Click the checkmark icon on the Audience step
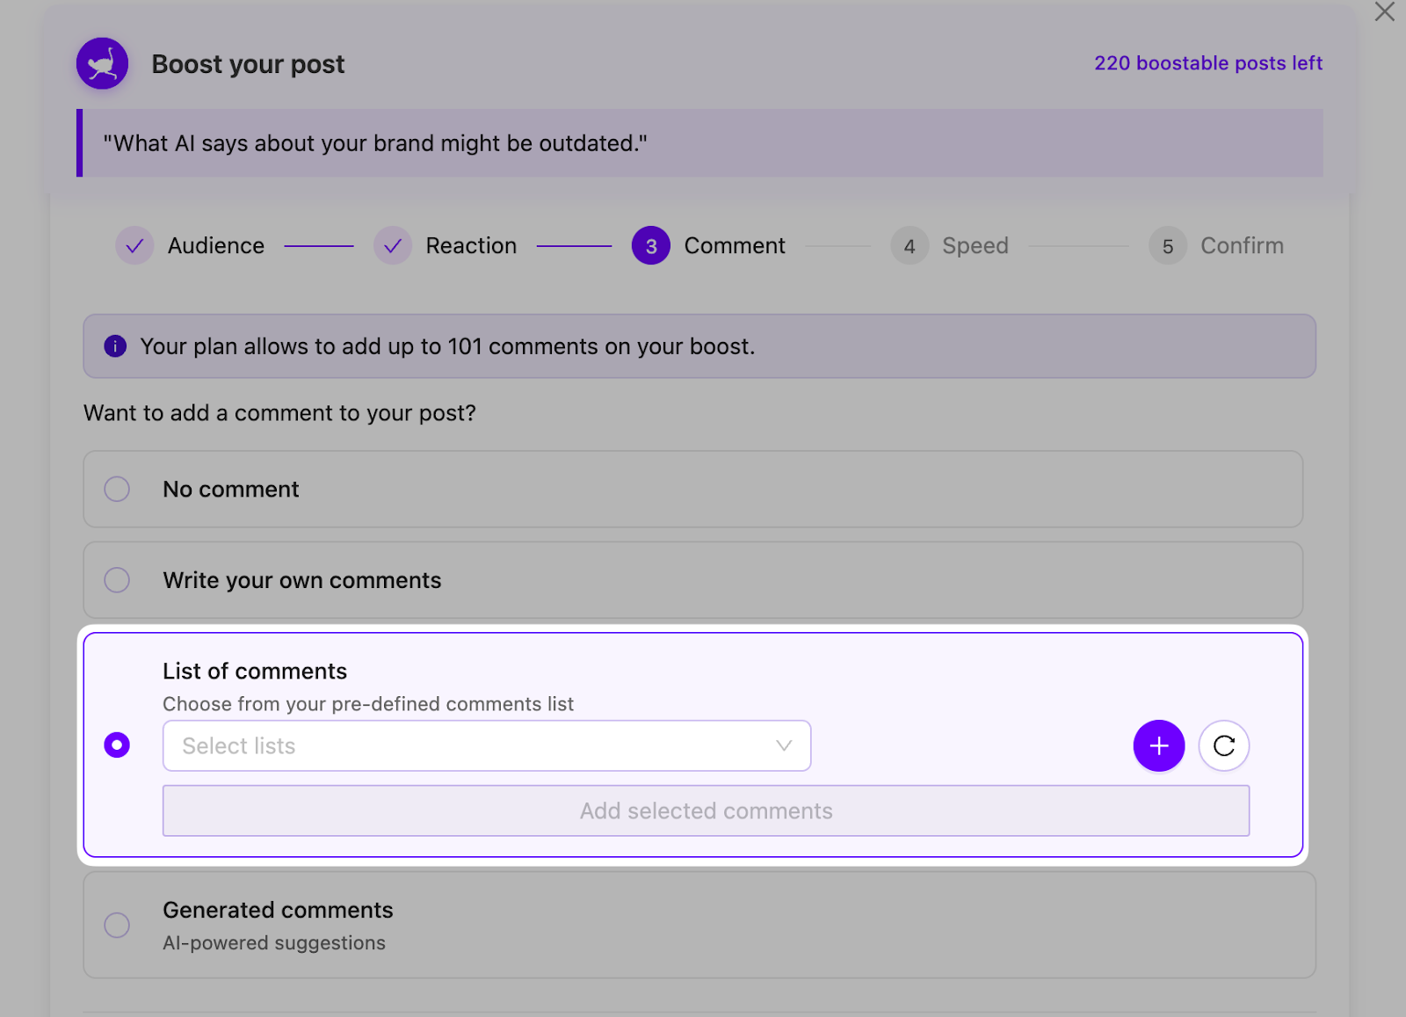1406x1017 pixels. coord(134,245)
